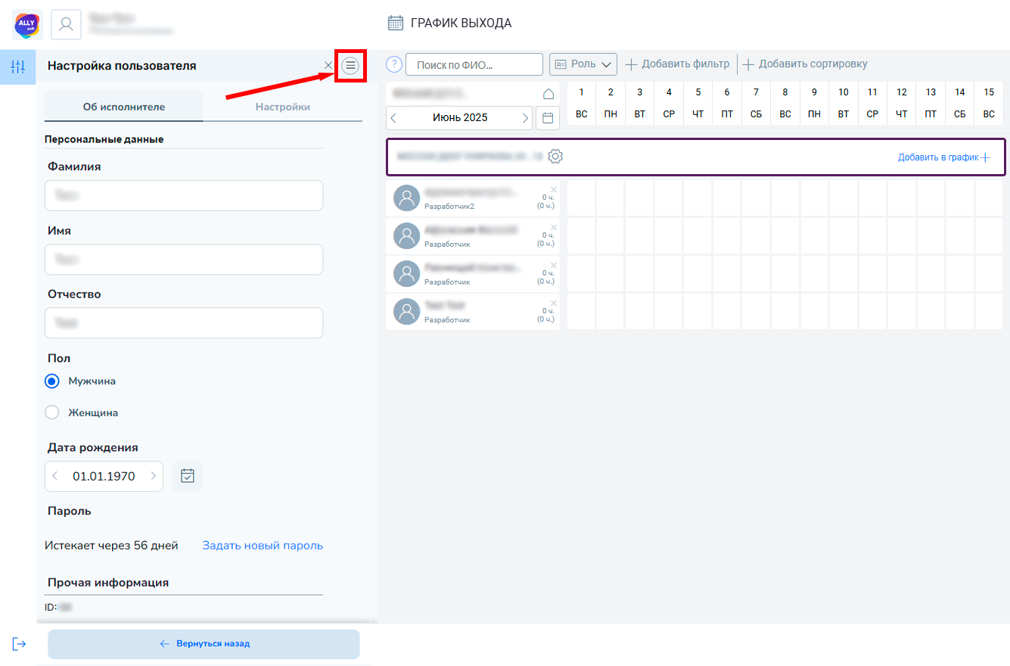Click the user profile avatar in header
1010x666 pixels.
click(x=66, y=24)
